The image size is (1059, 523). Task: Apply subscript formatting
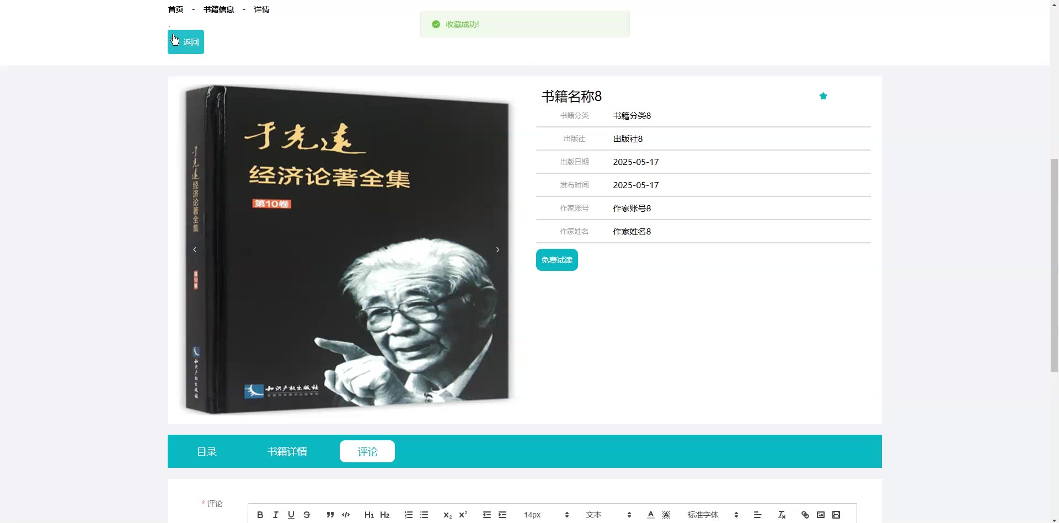pos(447,515)
